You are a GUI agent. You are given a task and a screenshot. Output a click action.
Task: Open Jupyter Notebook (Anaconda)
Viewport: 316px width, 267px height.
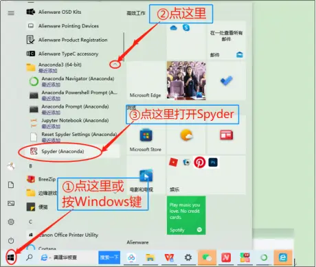tap(72, 123)
